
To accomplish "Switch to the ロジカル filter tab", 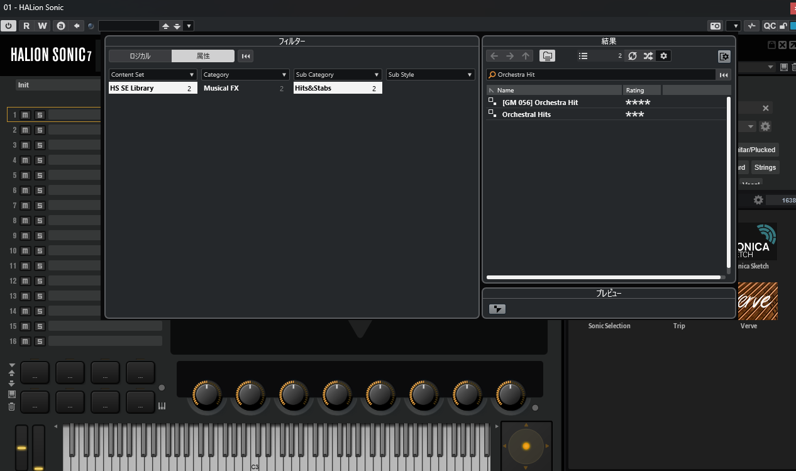I will tap(140, 56).
